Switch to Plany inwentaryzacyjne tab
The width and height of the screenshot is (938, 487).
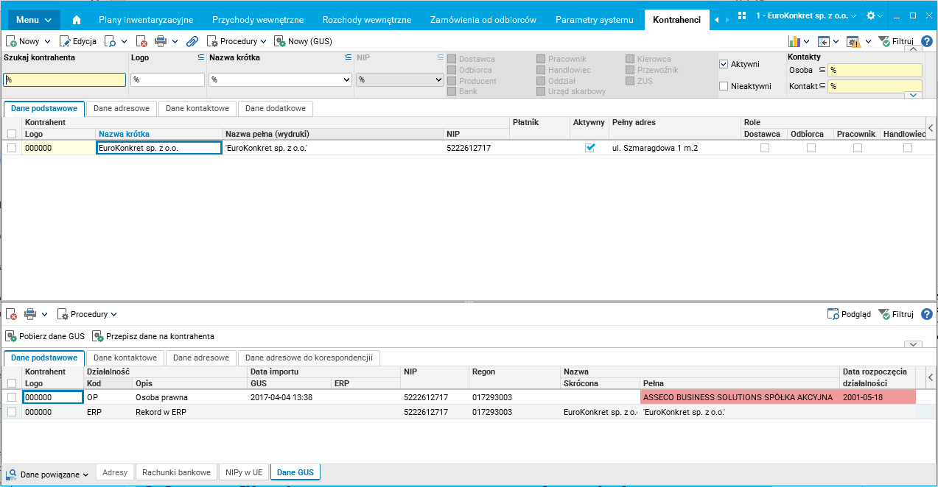tap(146, 20)
